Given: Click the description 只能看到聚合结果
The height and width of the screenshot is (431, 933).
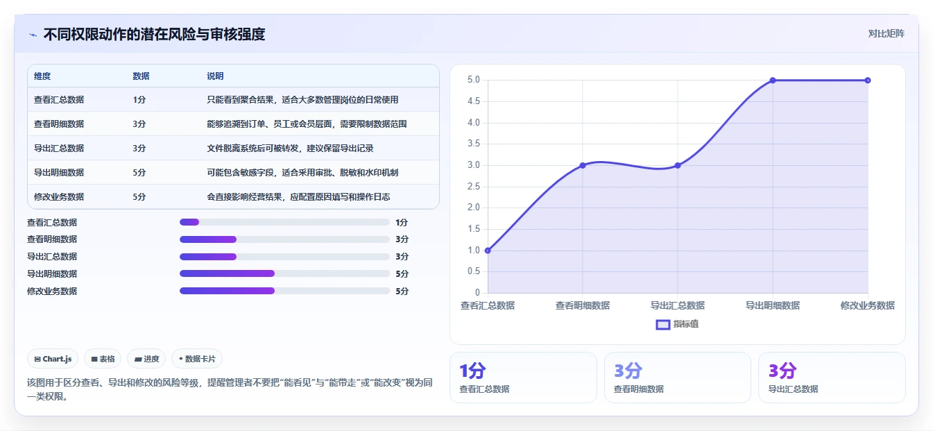Looking at the screenshot, I should 302,99.
